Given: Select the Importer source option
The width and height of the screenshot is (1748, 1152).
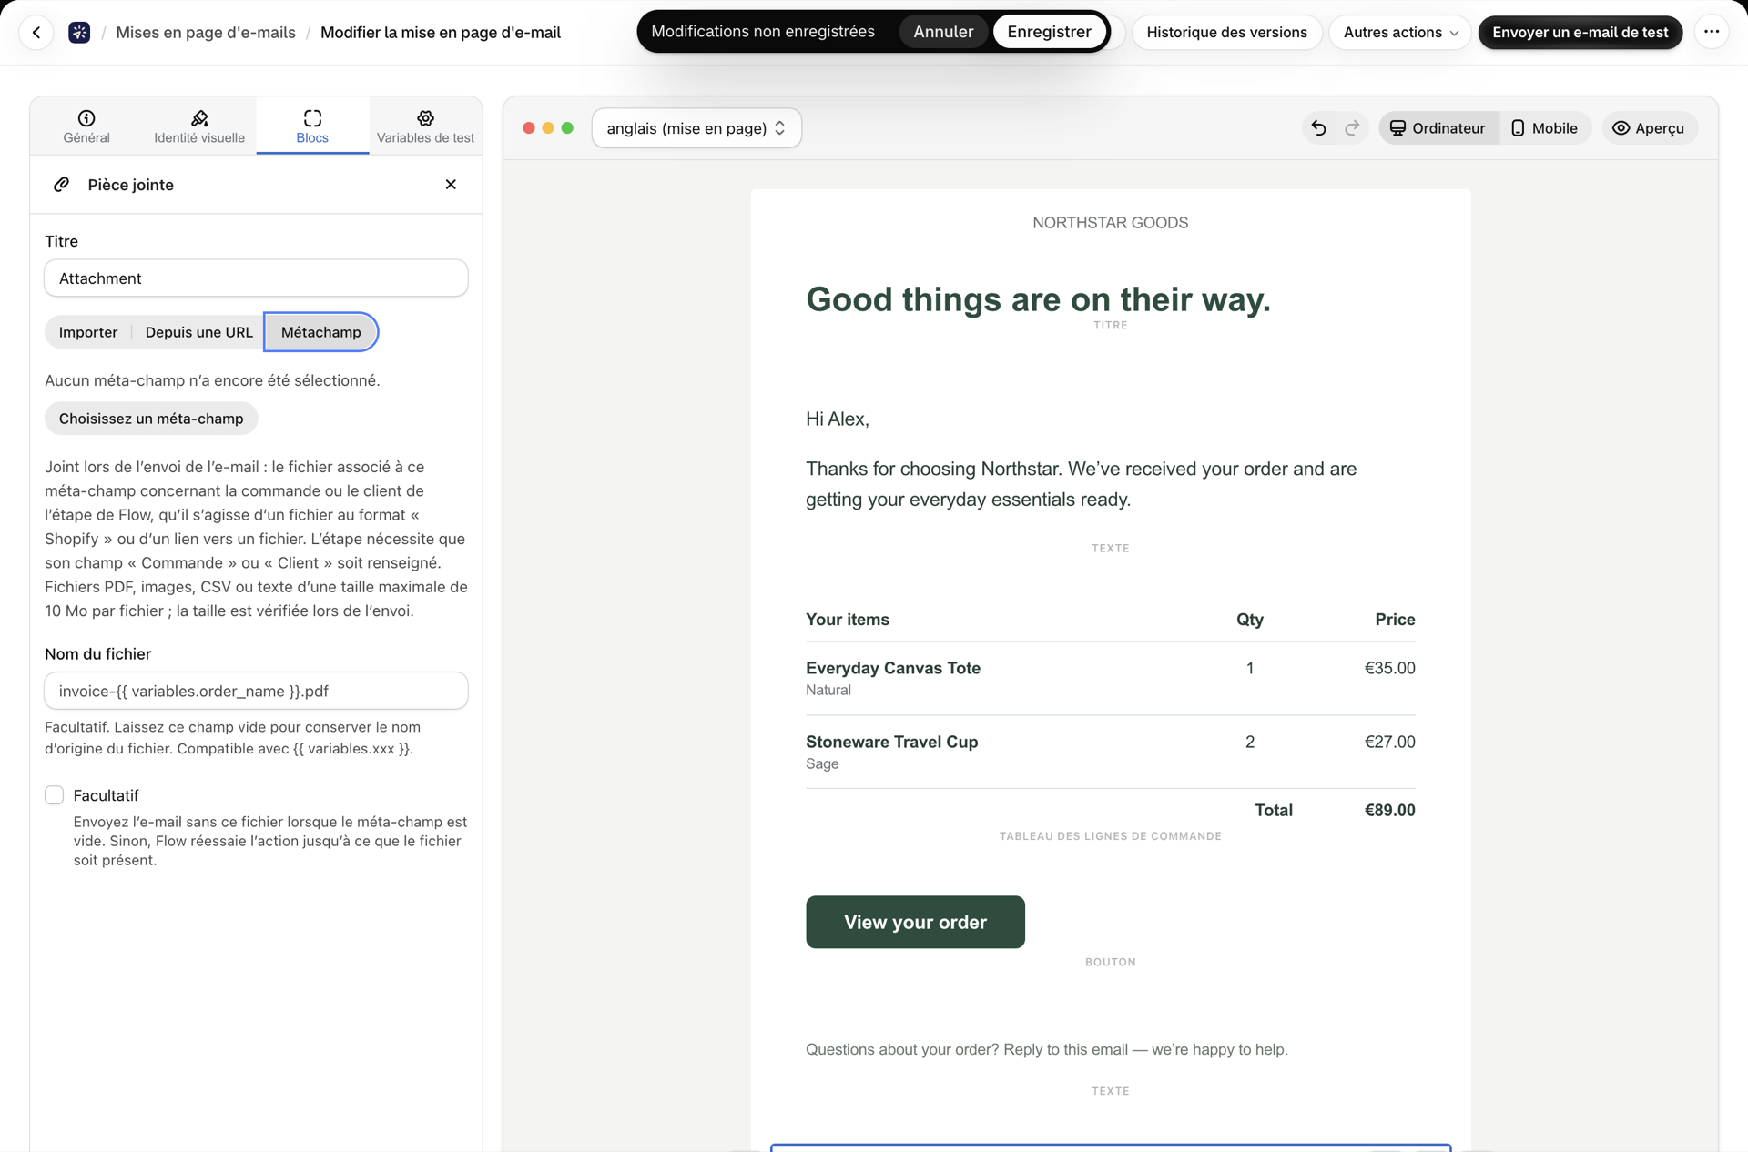Looking at the screenshot, I should click(88, 332).
